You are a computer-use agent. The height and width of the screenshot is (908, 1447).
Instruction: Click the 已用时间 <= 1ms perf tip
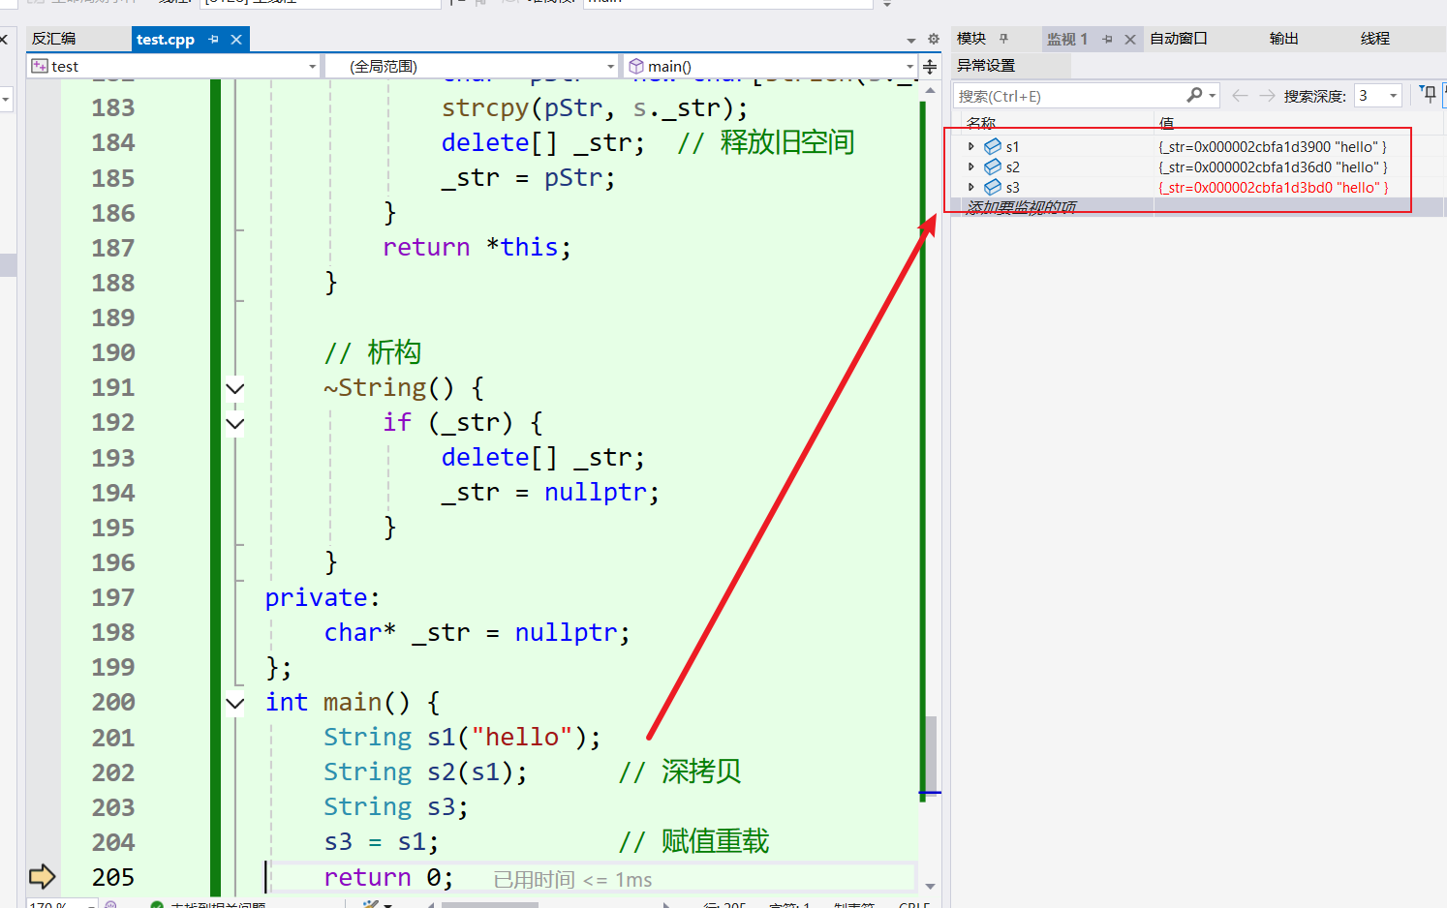click(572, 879)
